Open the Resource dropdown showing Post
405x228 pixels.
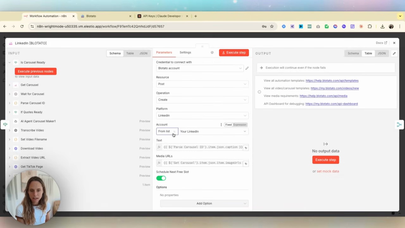[202, 84]
